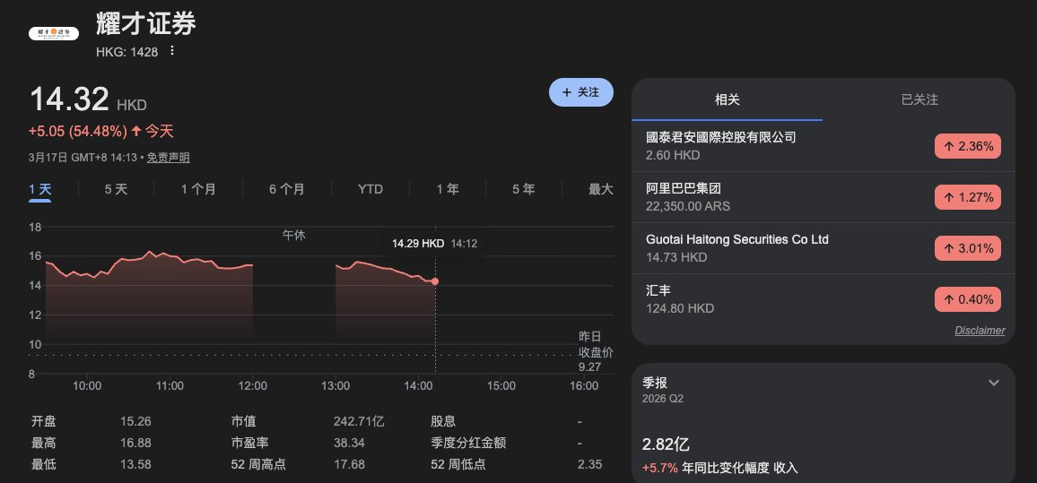The height and width of the screenshot is (483, 1037).
Task: Switch chart to 6 个月 range
Action: 286,190
